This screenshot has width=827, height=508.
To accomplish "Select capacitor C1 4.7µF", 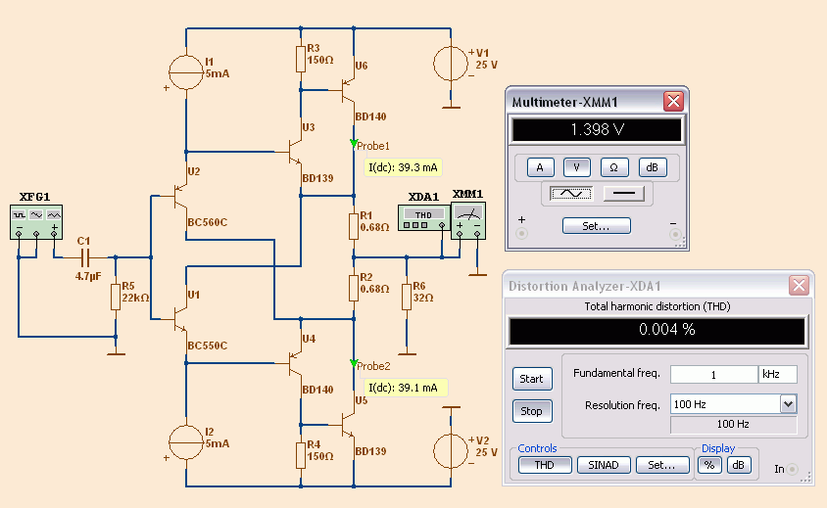I will click(x=85, y=257).
